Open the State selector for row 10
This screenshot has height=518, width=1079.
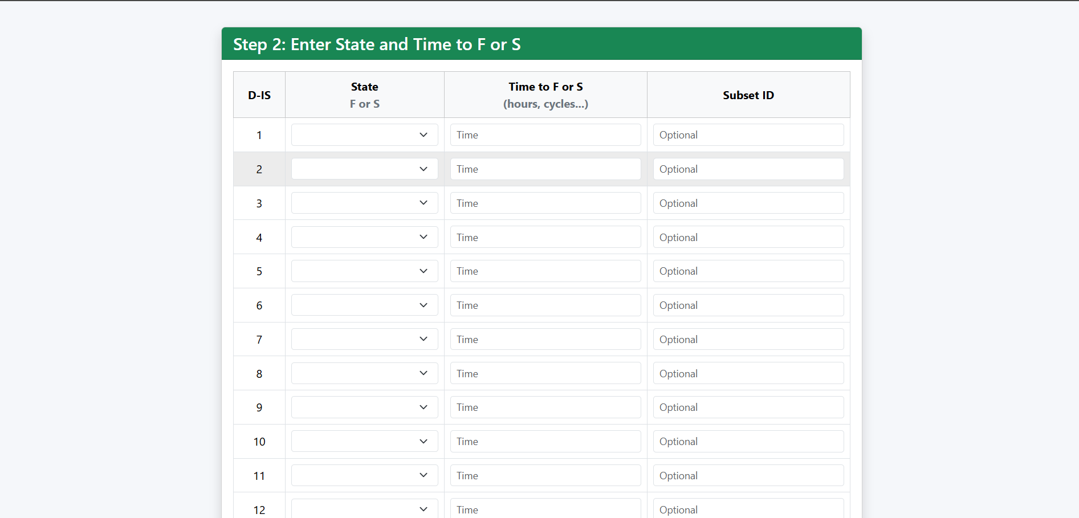coord(364,441)
